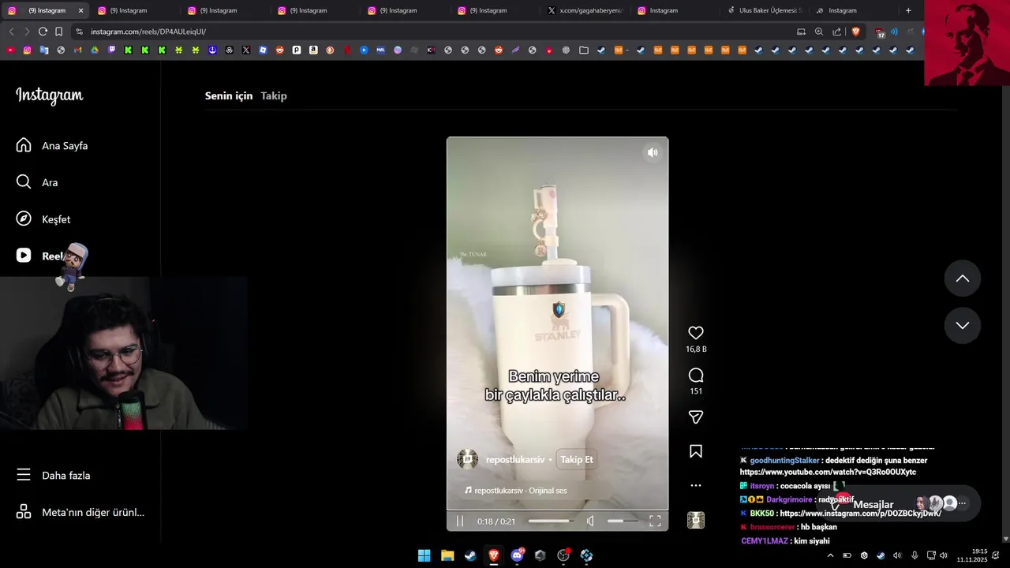Open the Twitch bookmark
The image size is (1010, 568).
pyautogui.click(x=111, y=50)
